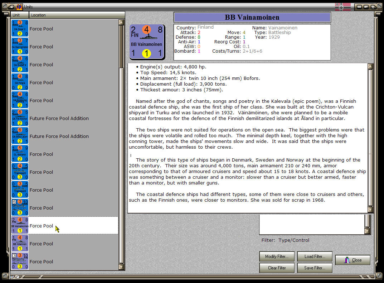The width and height of the screenshot is (384, 283).
Task: Click the Top Speed 14,5 knots line
Action: pos(166,73)
